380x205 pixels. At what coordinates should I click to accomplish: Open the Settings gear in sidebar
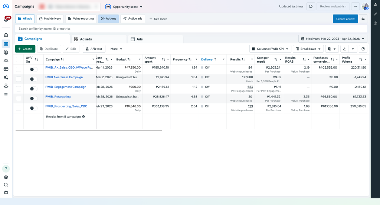[6, 177]
